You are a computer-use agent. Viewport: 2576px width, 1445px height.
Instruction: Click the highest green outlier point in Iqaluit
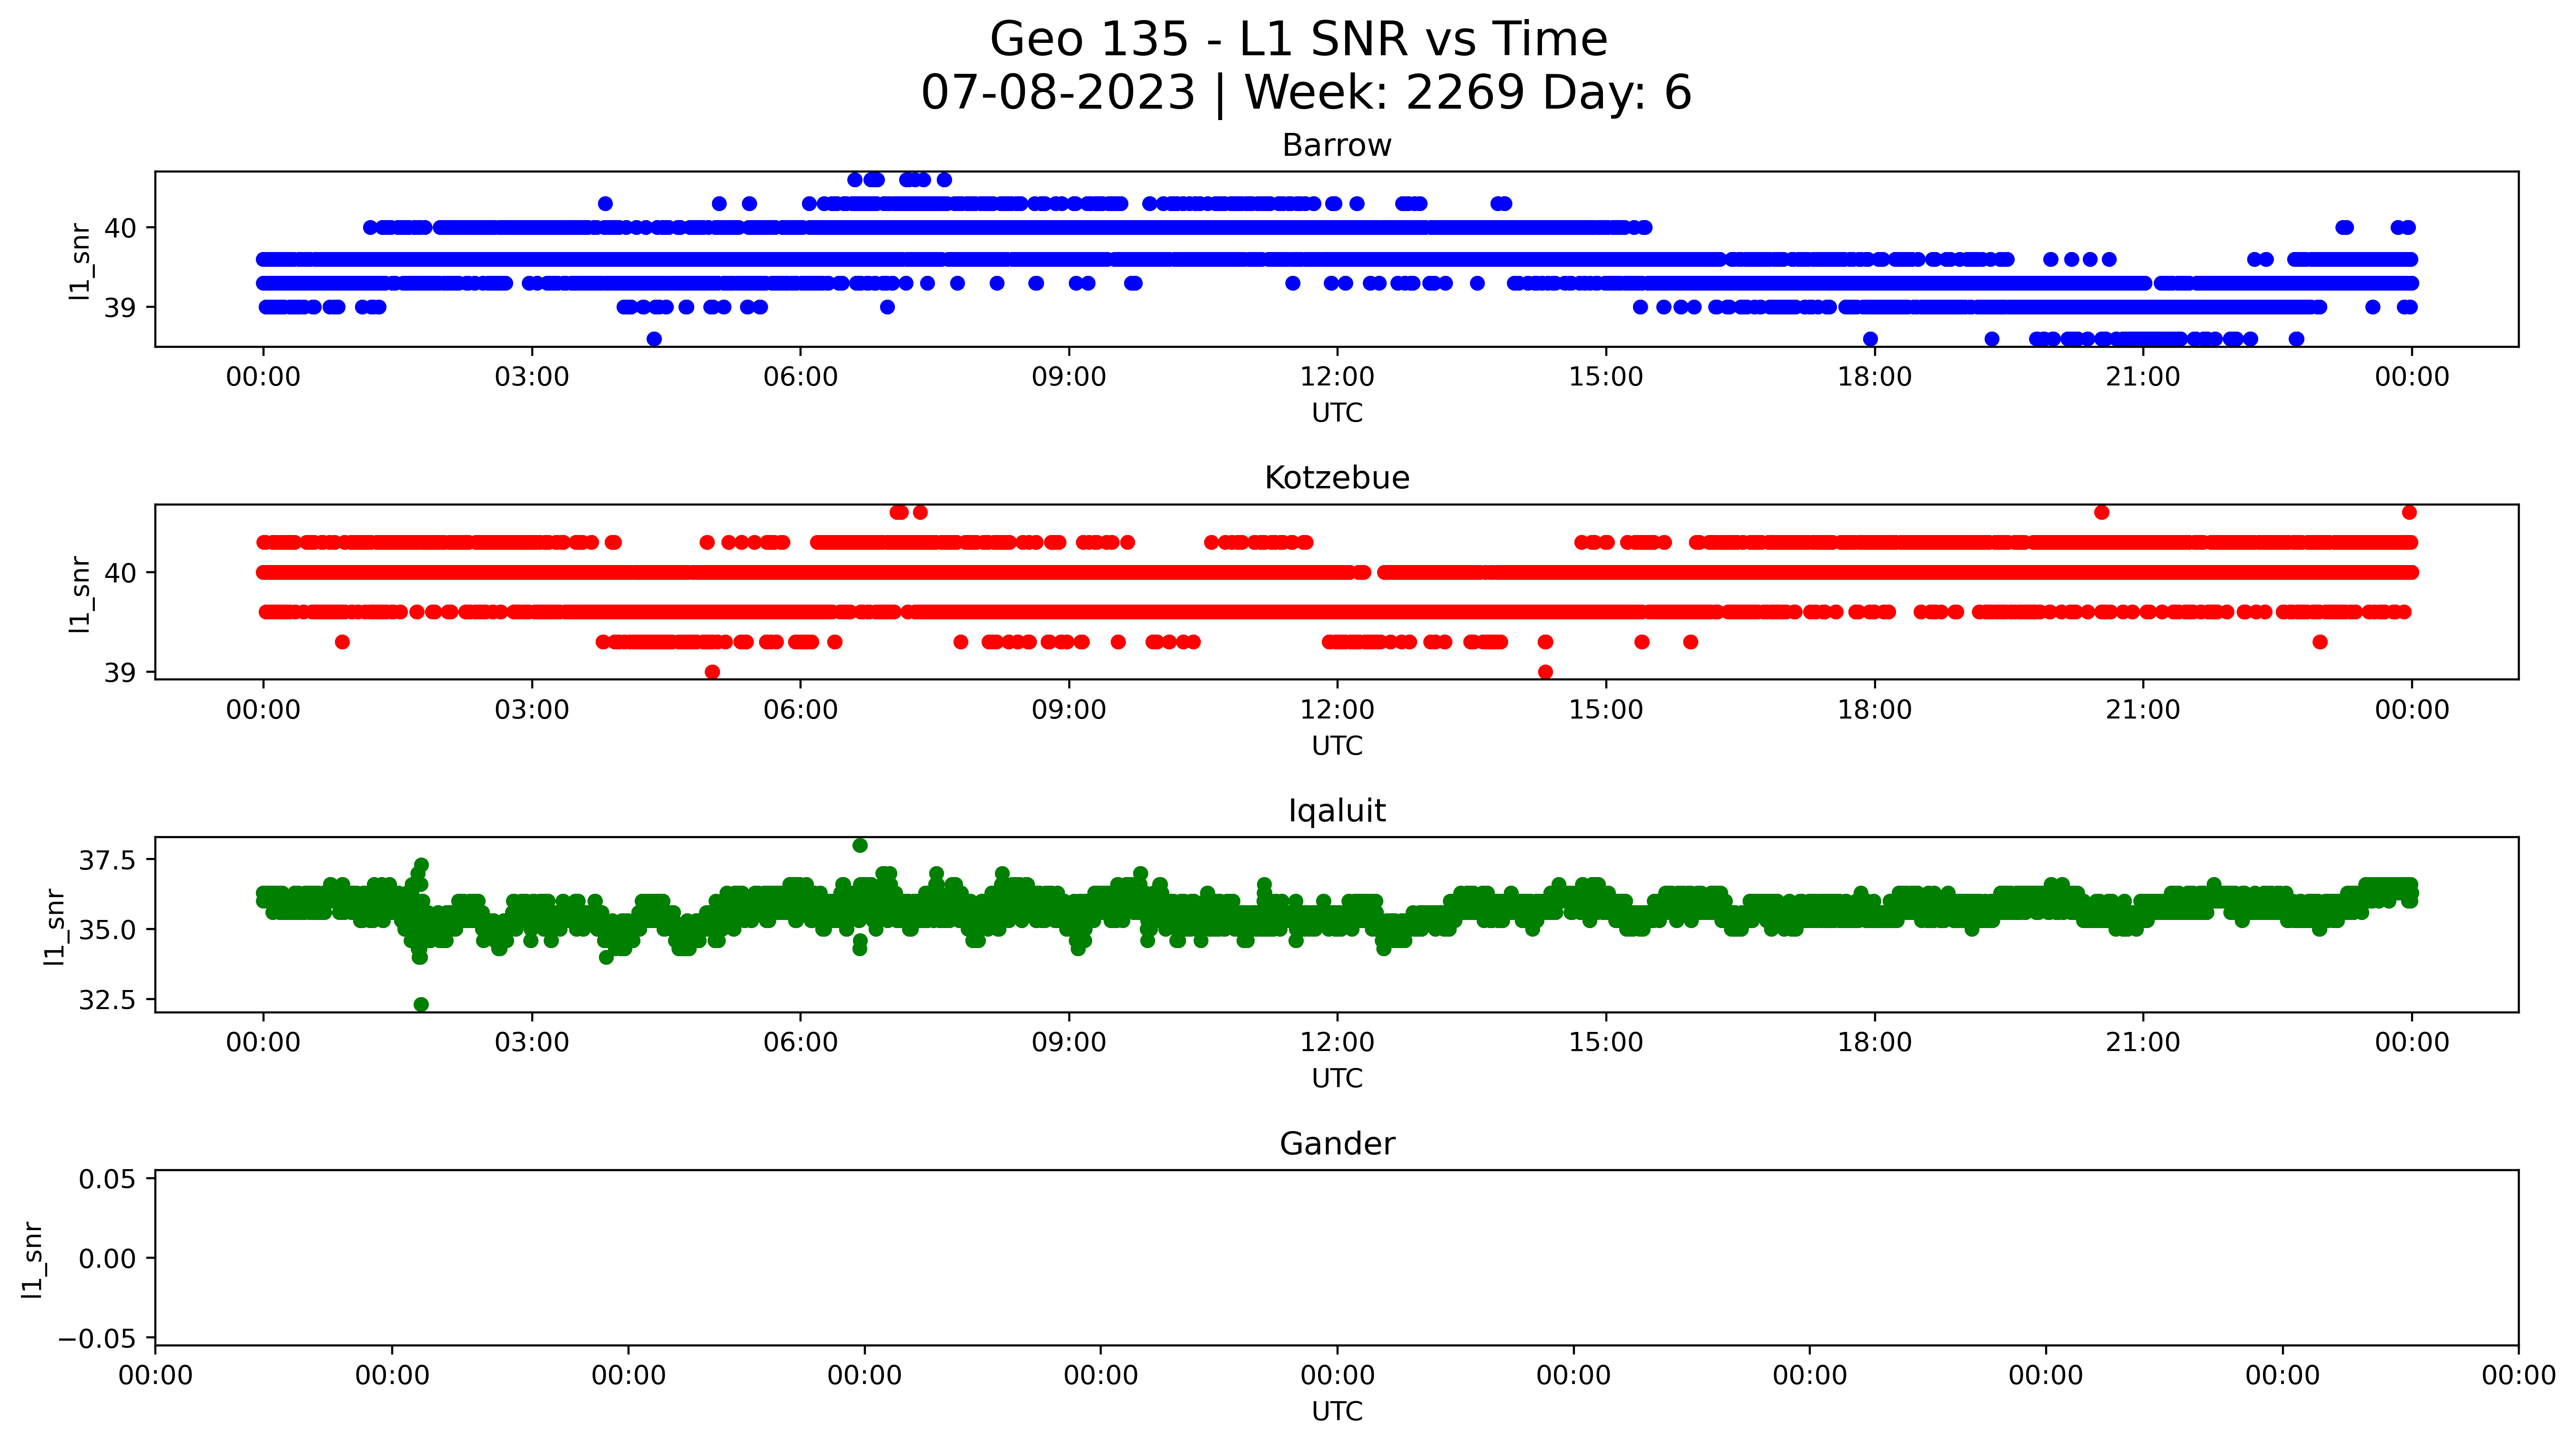coord(860,845)
